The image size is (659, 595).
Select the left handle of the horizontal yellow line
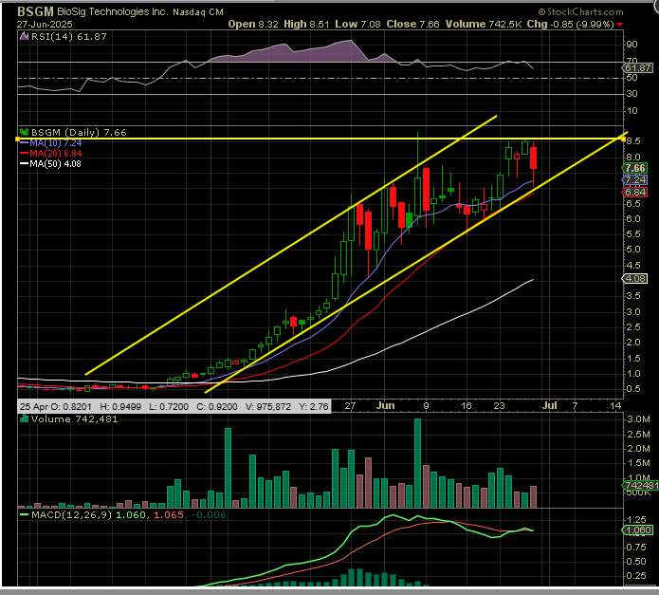tap(18, 139)
